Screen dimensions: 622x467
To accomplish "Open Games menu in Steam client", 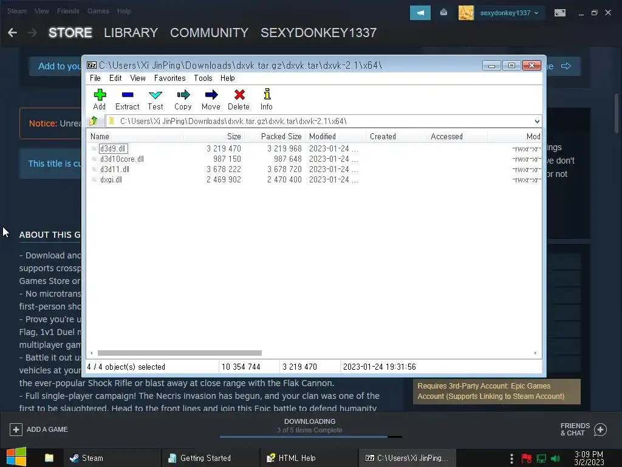I will (x=98, y=11).
